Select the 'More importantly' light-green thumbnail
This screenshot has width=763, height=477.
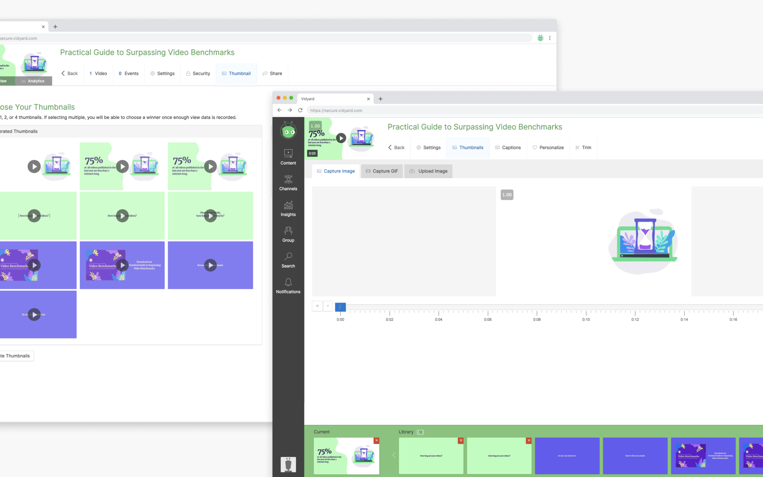[210, 216]
